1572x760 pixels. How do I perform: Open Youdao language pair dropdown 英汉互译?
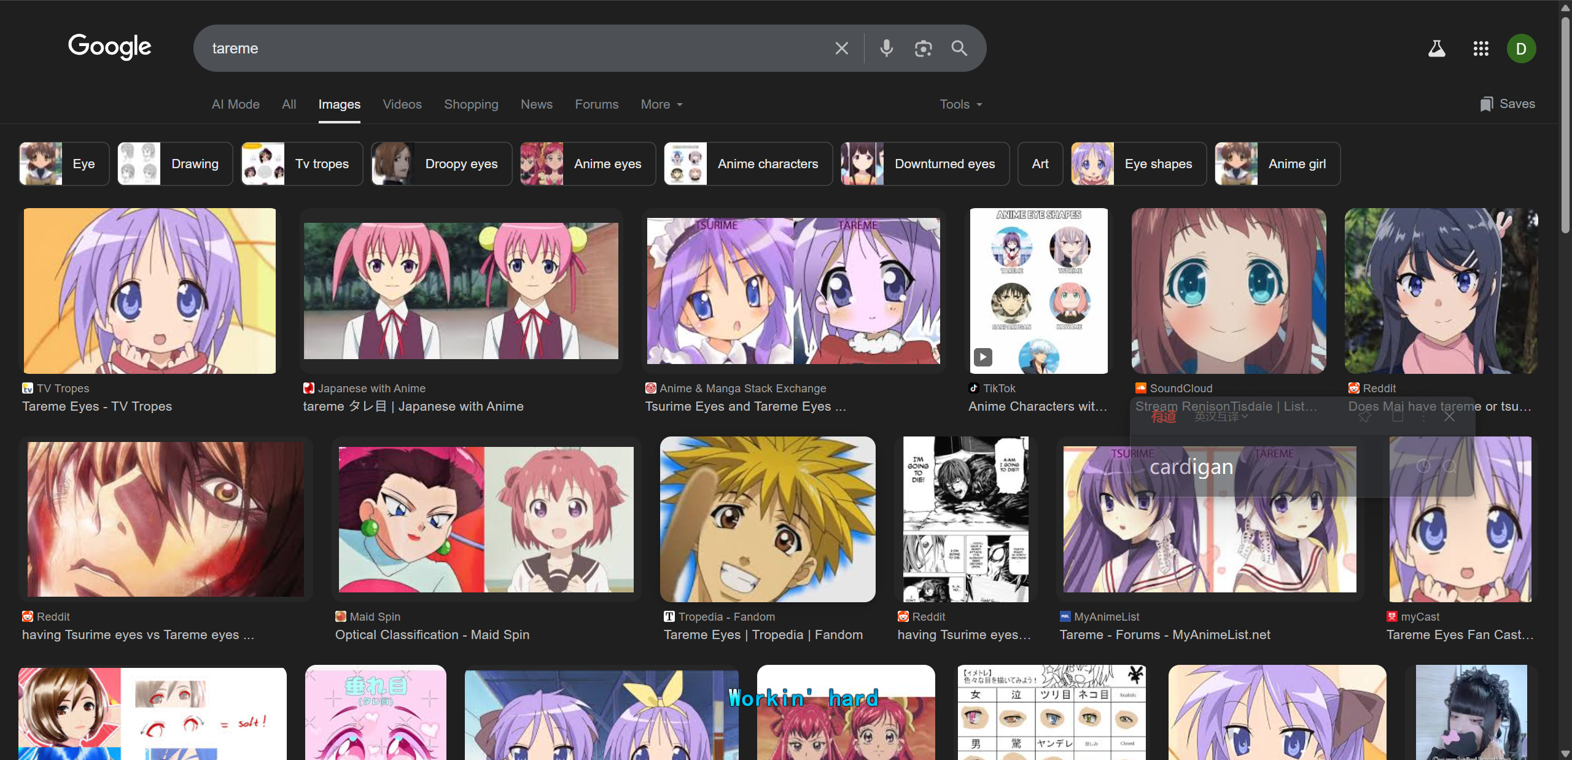coord(1221,417)
